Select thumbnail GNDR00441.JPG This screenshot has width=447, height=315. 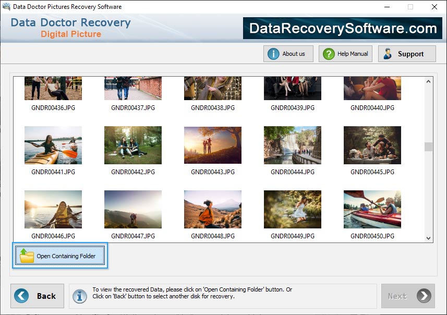pos(53,145)
